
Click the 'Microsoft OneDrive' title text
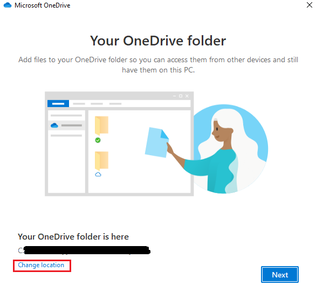point(42,5)
